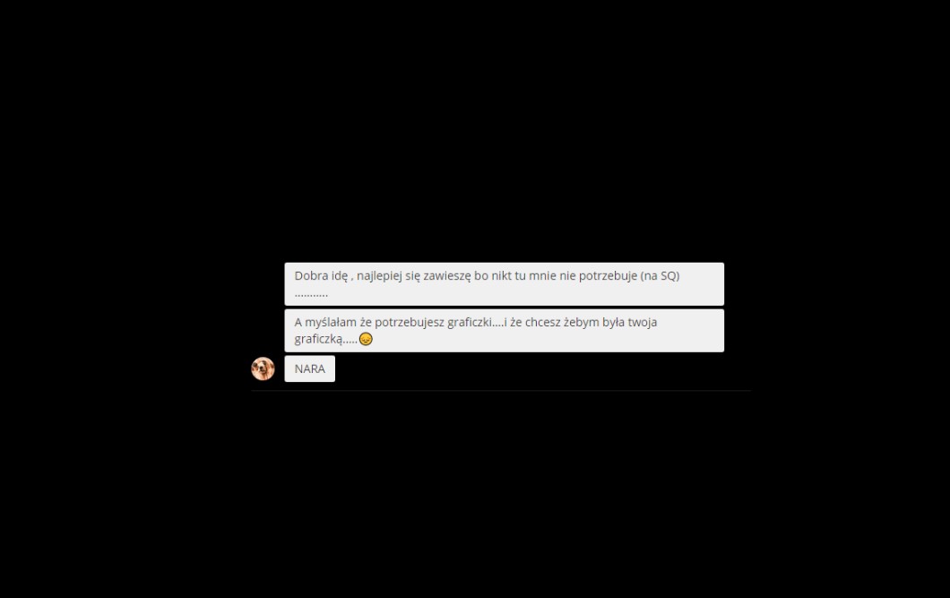Click the dotted line under 'Dobra idę'
Image resolution: width=950 pixels, height=598 pixels.
(x=311, y=295)
